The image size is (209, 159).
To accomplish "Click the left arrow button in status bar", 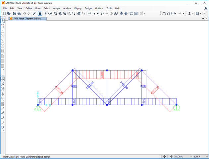I will tap(165, 156).
